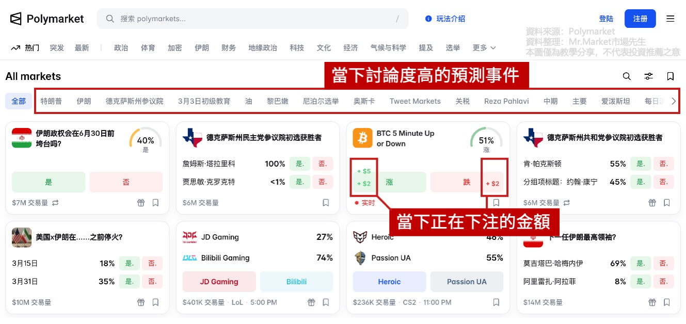Bookmark the JD Gaming match card

(326, 302)
